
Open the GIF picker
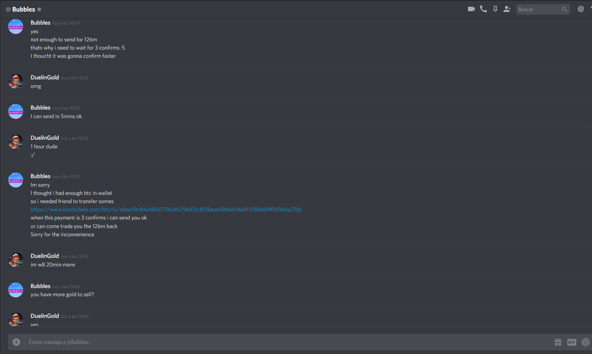pyautogui.click(x=572, y=342)
